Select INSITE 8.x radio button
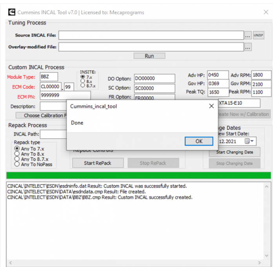Viewport: 273px width, 267px height. point(83,81)
